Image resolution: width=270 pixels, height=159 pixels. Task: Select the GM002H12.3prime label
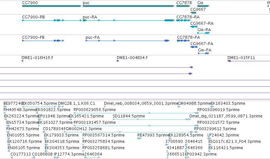[x=84, y=129]
